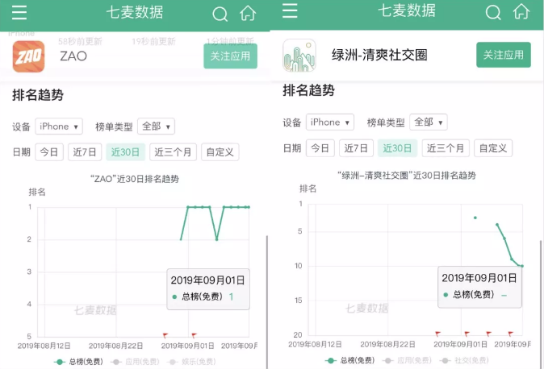Expand 全部 chart type dropdown in ZAO panel
The image size is (544, 369).
tap(156, 126)
